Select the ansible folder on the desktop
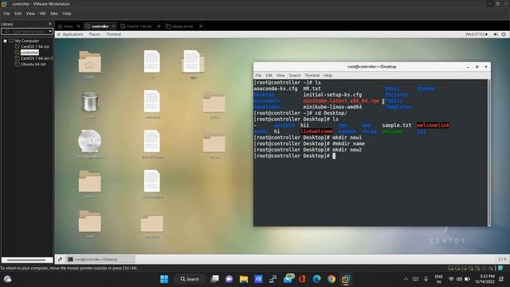 [89, 181]
